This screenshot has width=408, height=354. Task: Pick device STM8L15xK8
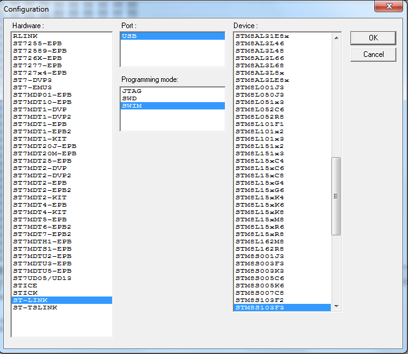click(x=282, y=212)
